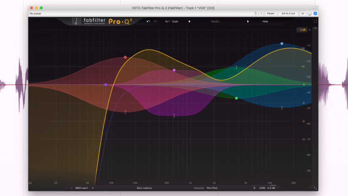This screenshot has width=348, height=196.
Task: Click the wet/dry knob in host bar
Action: coord(309,13)
